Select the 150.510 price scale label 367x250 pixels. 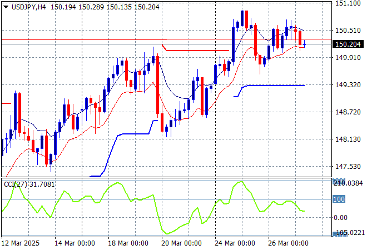coord(348,30)
